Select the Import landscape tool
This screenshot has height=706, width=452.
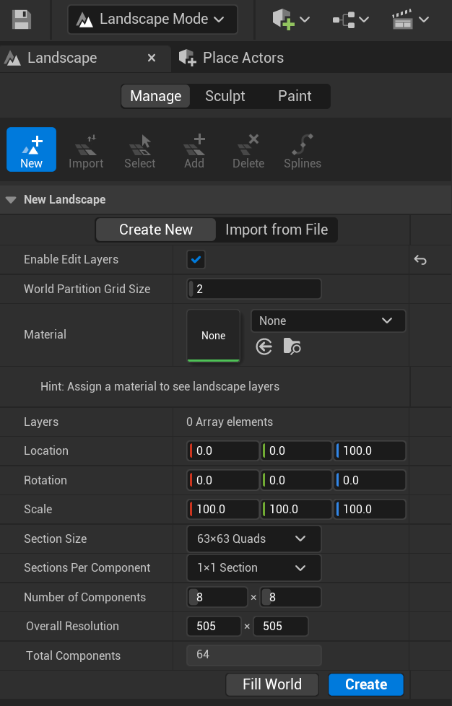click(x=86, y=149)
